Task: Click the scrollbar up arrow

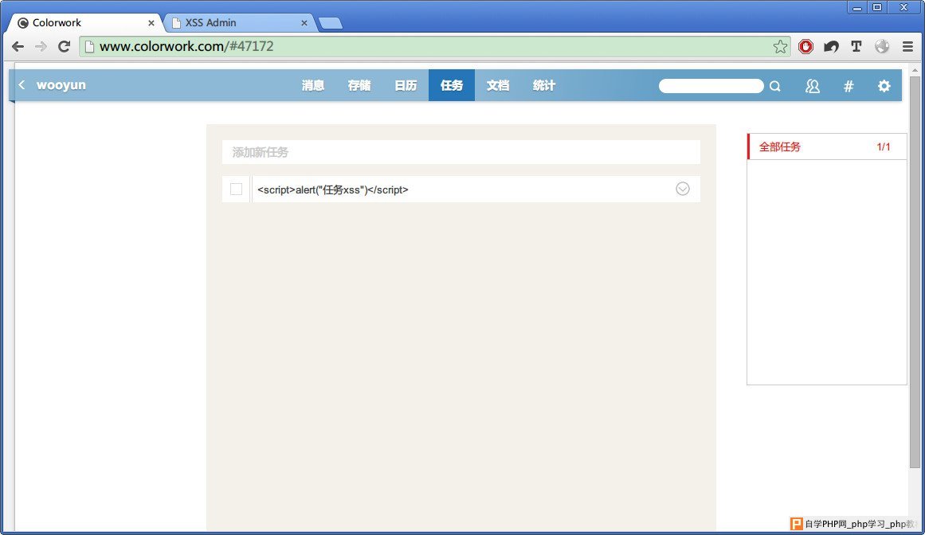Action: coord(915,69)
